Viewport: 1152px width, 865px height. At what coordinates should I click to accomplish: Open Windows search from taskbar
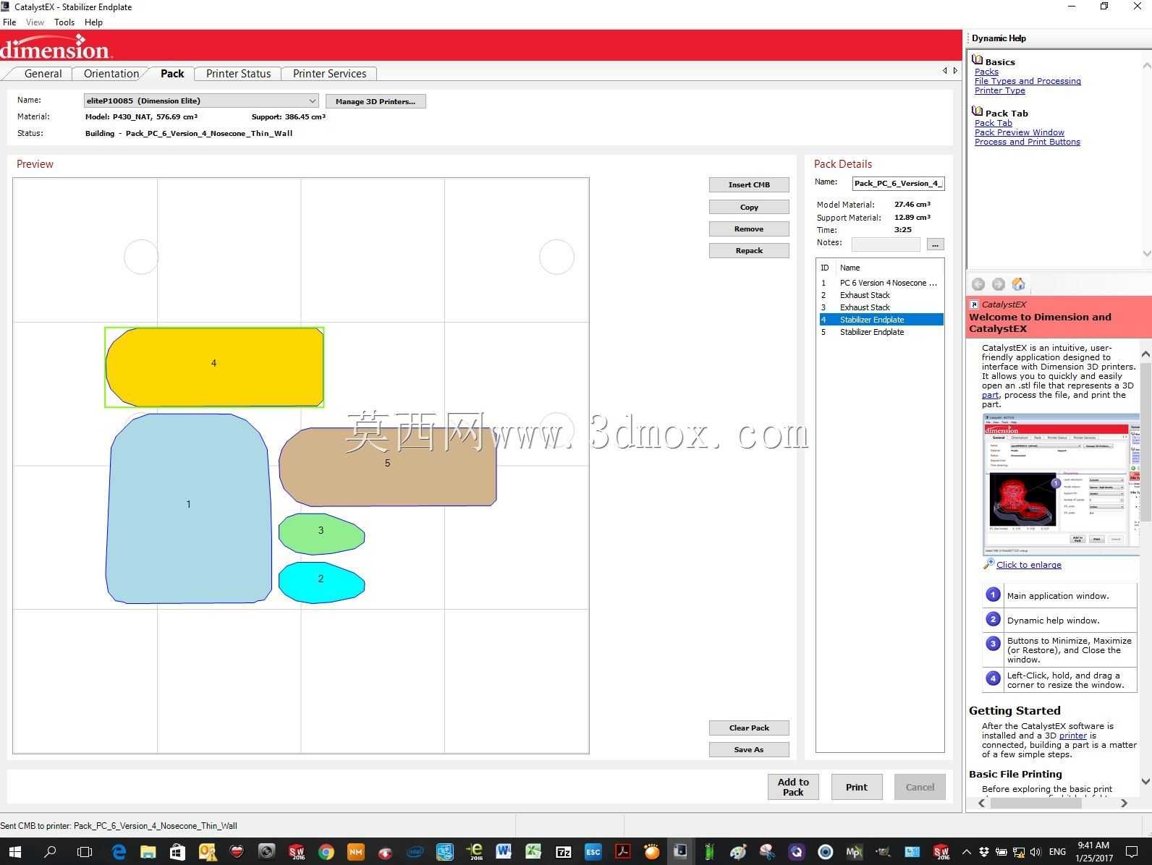(x=50, y=852)
